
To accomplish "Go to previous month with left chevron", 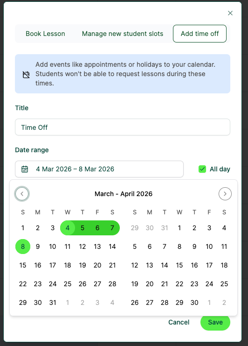I will [22, 194].
